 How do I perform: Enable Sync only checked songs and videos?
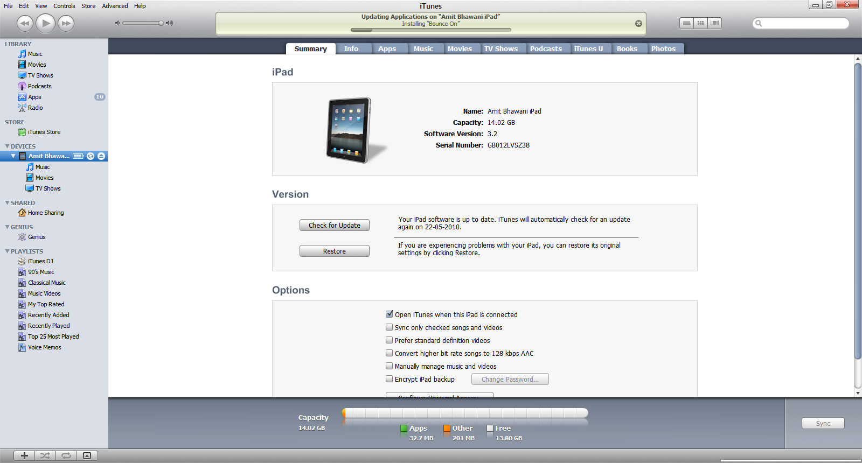point(390,327)
